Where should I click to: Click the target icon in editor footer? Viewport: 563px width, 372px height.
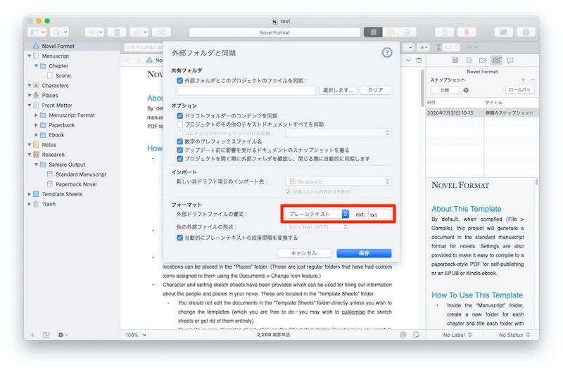pyautogui.click(x=403, y=335)
